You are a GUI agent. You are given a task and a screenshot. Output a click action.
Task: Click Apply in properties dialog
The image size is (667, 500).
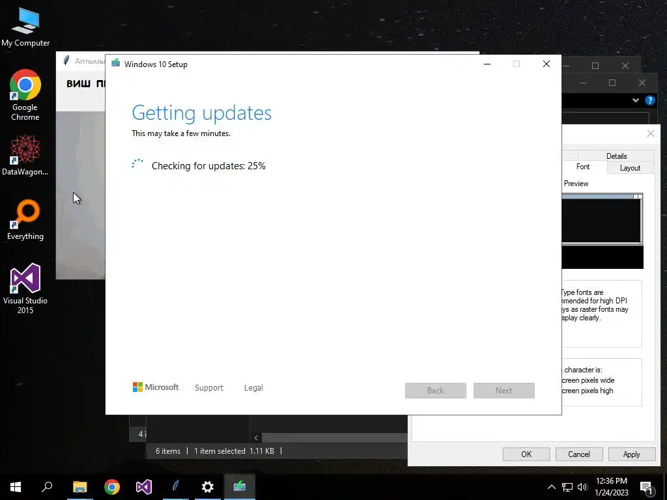coord(632,454)
